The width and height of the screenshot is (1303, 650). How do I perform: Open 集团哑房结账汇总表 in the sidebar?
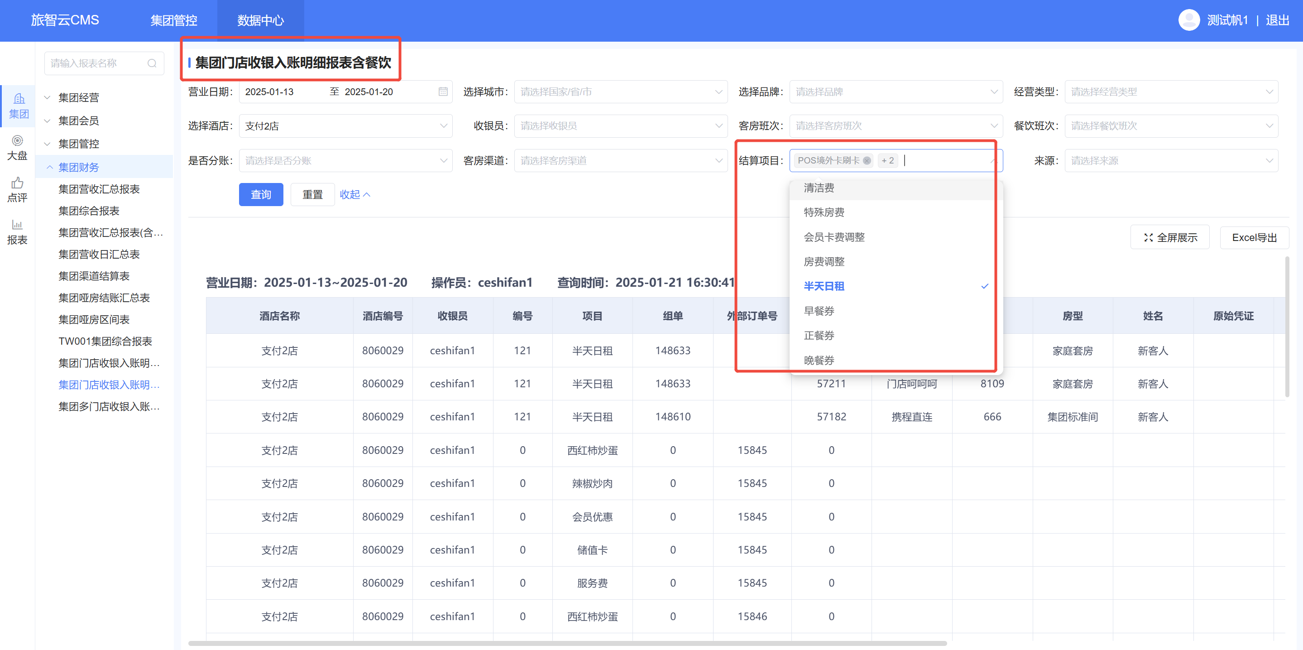(104, 298)
